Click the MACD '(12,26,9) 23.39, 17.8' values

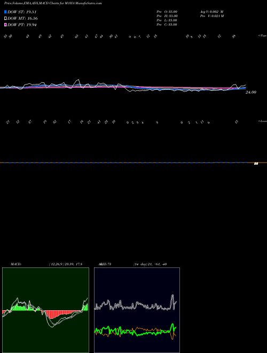tap(66, 264)
